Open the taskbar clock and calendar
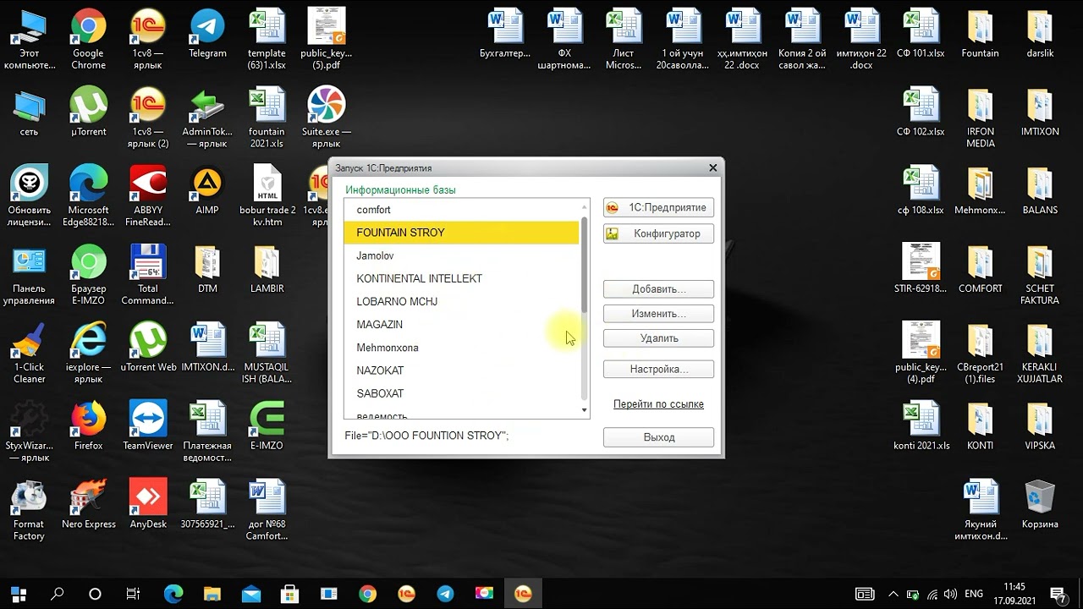The width and height of the screenshot is (1083, 609). pyautogui.click(x=1014, y=594)
